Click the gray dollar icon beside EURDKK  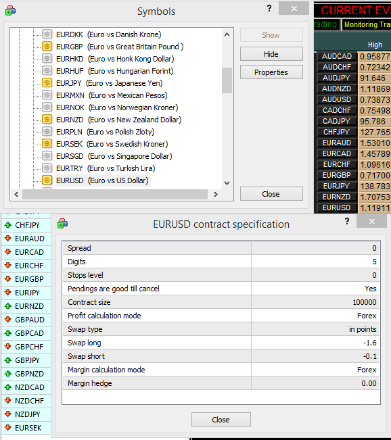tap(47, 34)
